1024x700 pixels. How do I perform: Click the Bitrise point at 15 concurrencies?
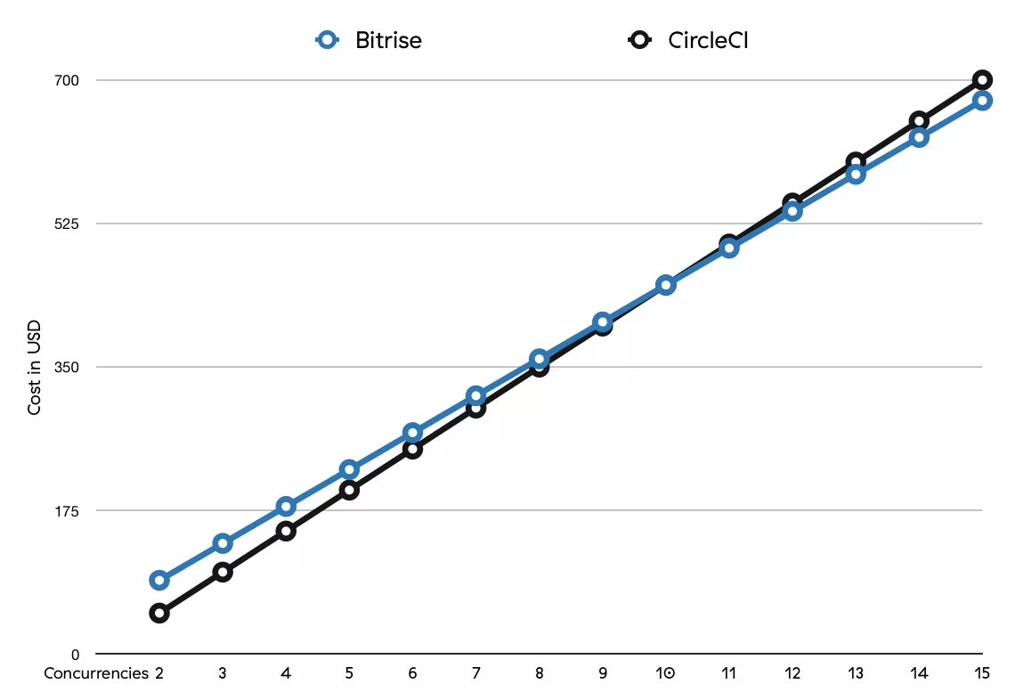coord(982,101)
